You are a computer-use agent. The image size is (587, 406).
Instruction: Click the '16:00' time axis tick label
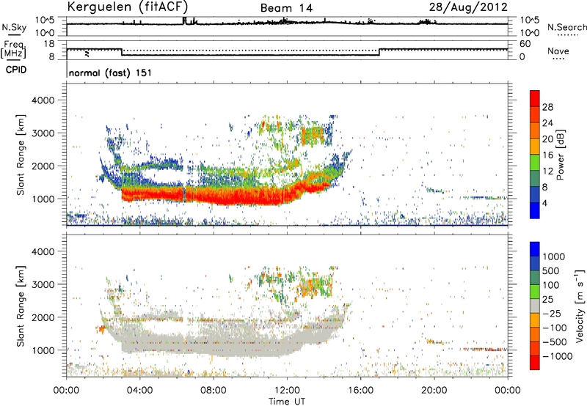[360, 391]
